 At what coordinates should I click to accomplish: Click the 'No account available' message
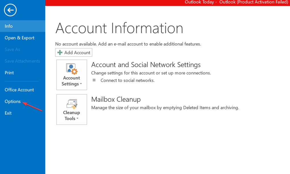click(x=128, y=44)
